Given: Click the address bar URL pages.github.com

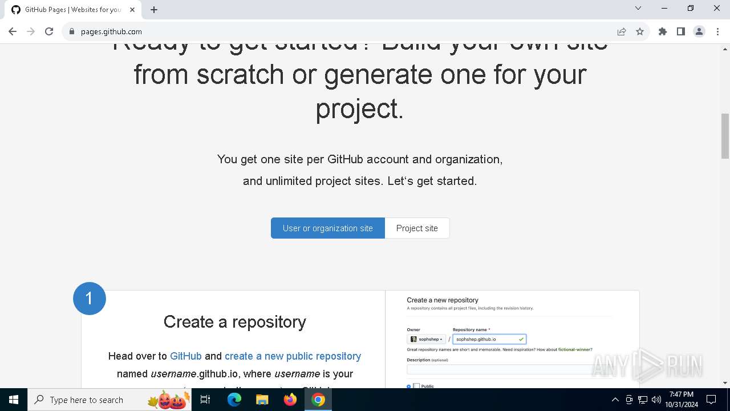Looking at the screenshot, I should pos(111,31).
